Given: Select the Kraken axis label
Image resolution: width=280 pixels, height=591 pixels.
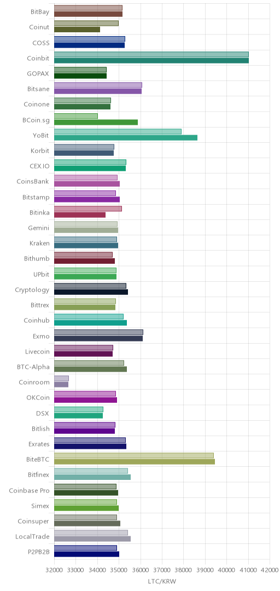Looking at the screenshot, I should 39,243.
